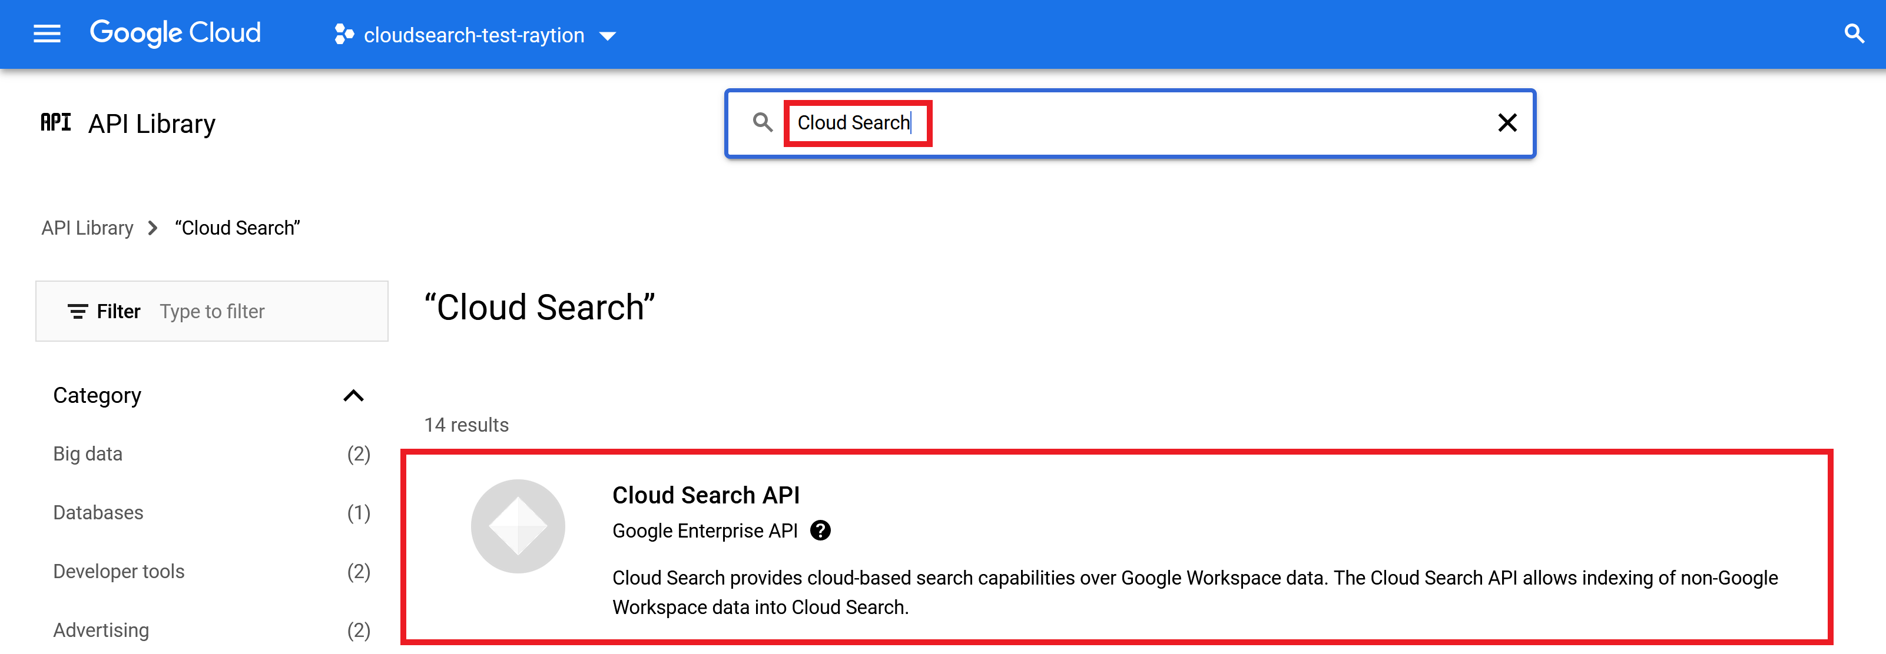Select the Databases category filter
The width and height of the screenshot is (1886, 654).
coord(98,512)
